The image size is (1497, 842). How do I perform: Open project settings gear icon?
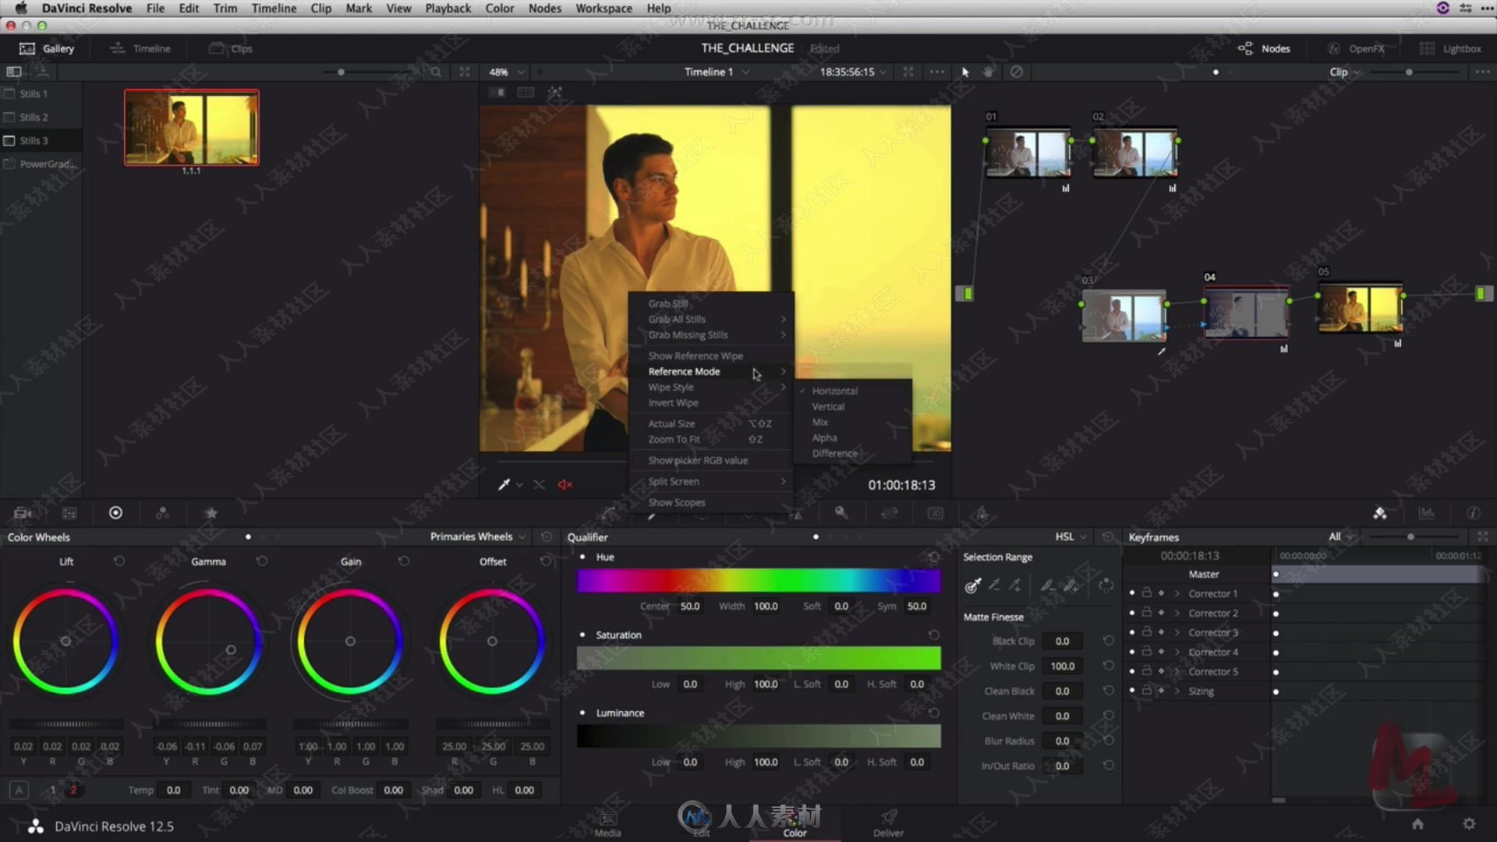(1469, 824)
